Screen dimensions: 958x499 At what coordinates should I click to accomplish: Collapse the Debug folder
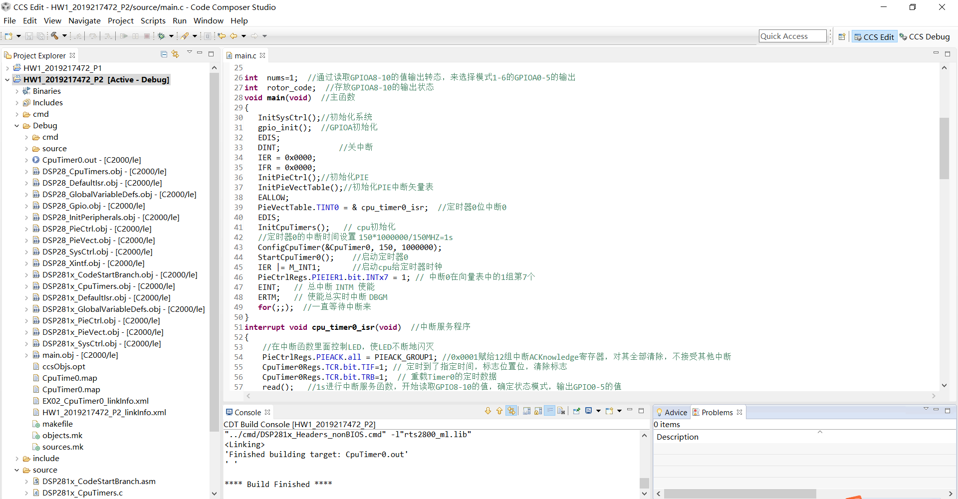click(x=17, y=126)
